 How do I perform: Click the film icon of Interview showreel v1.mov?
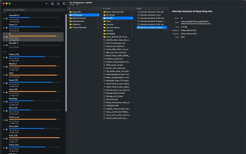tap(138, 15)
